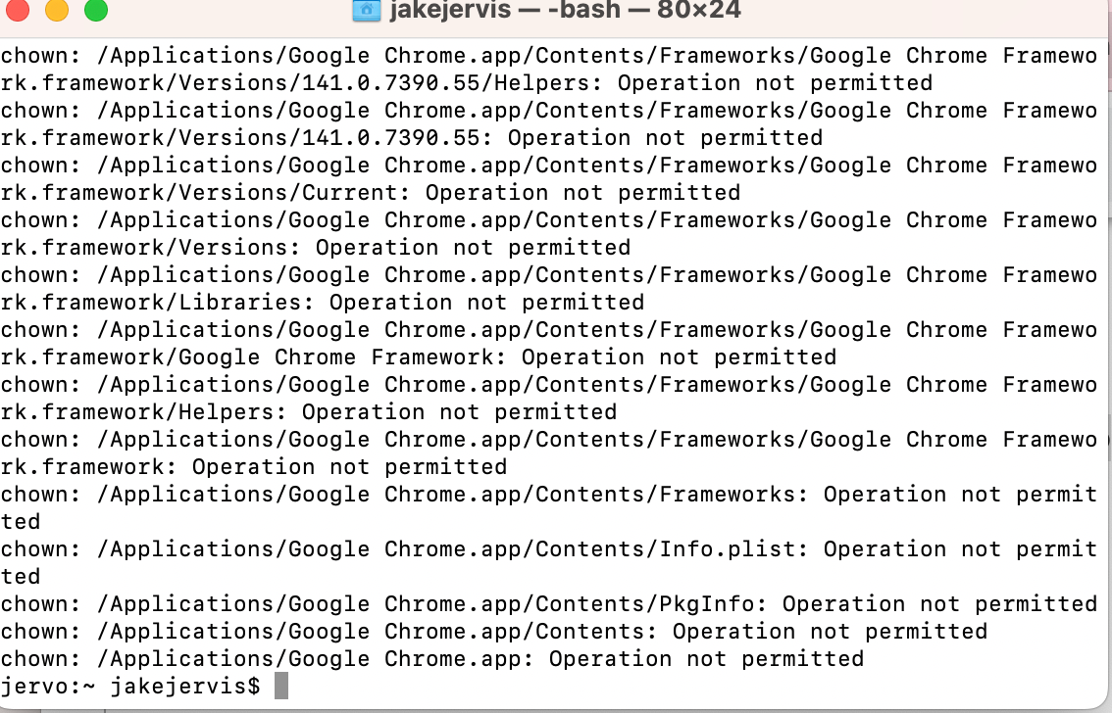1112x713 pixels.
Task: Click 'Info.plist' in the chown output
Action: [728, 549]
